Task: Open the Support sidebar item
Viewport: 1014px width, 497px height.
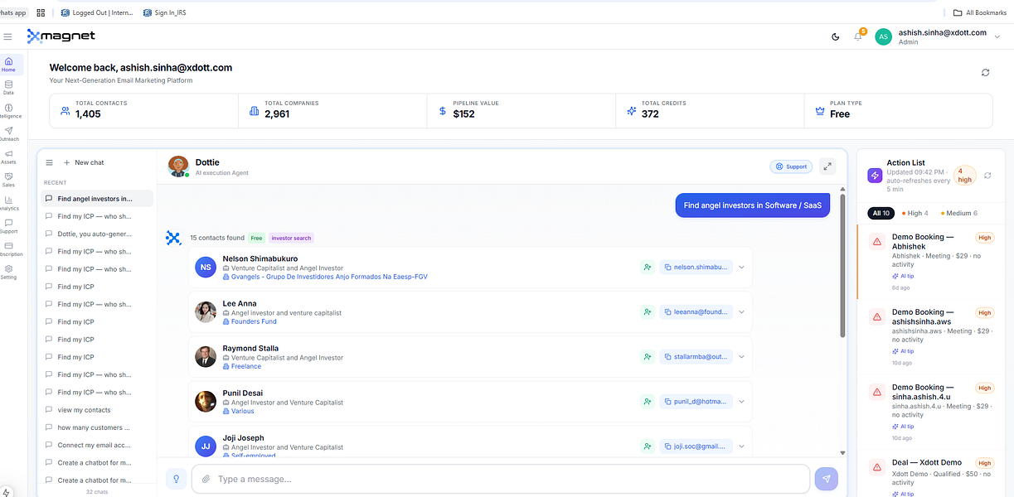Action: [8, 226]
